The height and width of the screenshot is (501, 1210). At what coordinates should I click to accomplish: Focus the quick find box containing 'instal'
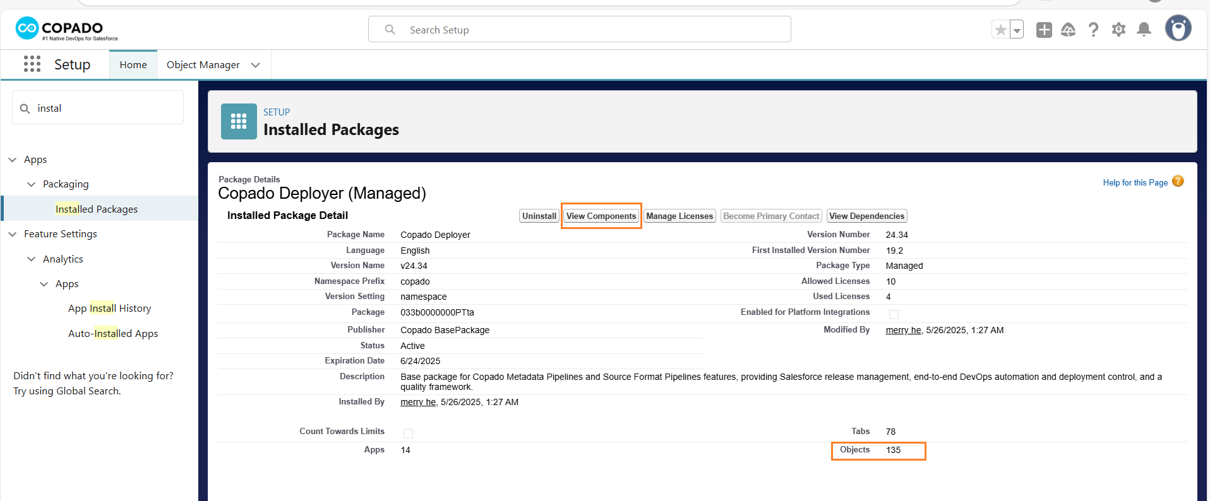98,108
